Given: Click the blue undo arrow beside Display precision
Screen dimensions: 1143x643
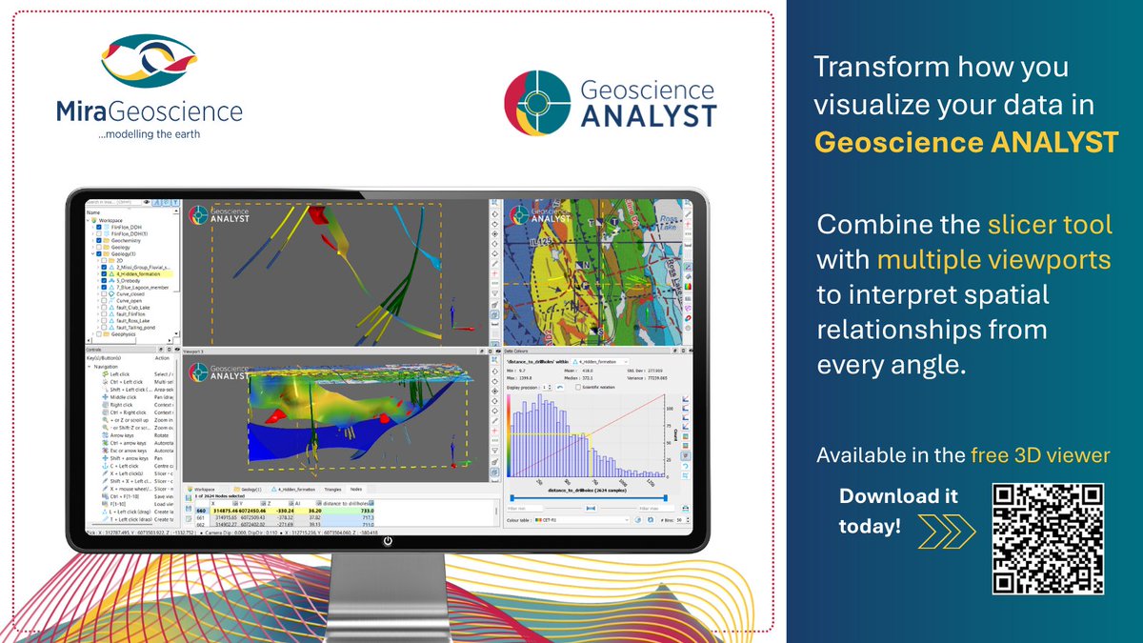Looking at the screenshot, I should 559,387.
